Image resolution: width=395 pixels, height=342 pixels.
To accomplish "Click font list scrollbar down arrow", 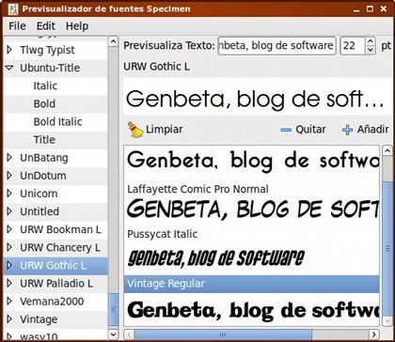I will point(113,334).
